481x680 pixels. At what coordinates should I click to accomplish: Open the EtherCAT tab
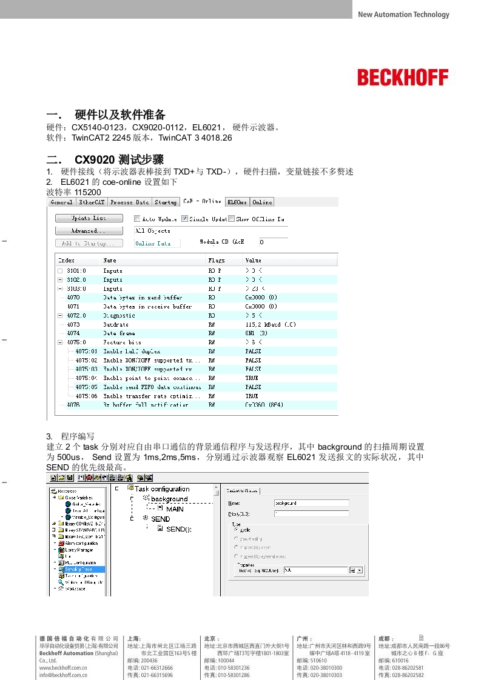click(91, 202)
